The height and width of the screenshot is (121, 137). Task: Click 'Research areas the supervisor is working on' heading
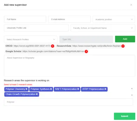click(x=27, y=80)
